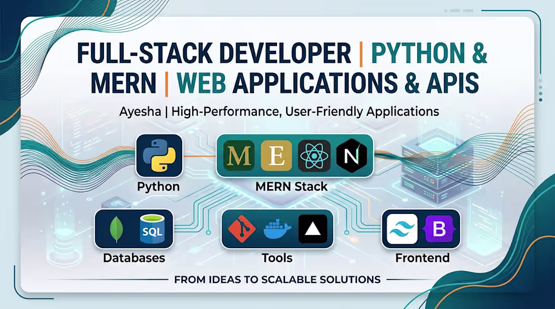Click 'FROM IDEAS TO SCALABLE SOLUTIONS' tagline
Screen dimensions: 555x309
click(277, 280)
